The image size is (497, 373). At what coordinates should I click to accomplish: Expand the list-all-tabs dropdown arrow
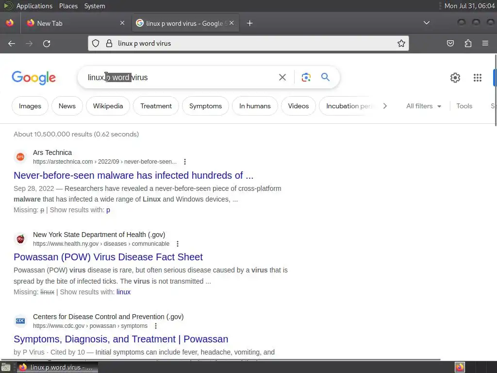(x=427, y=23)
